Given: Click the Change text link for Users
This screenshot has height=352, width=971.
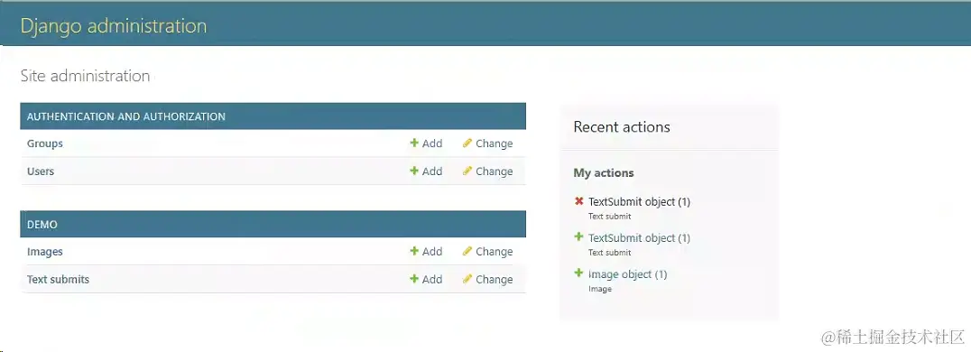Looking at the screenshot, I should coord(495,171).
